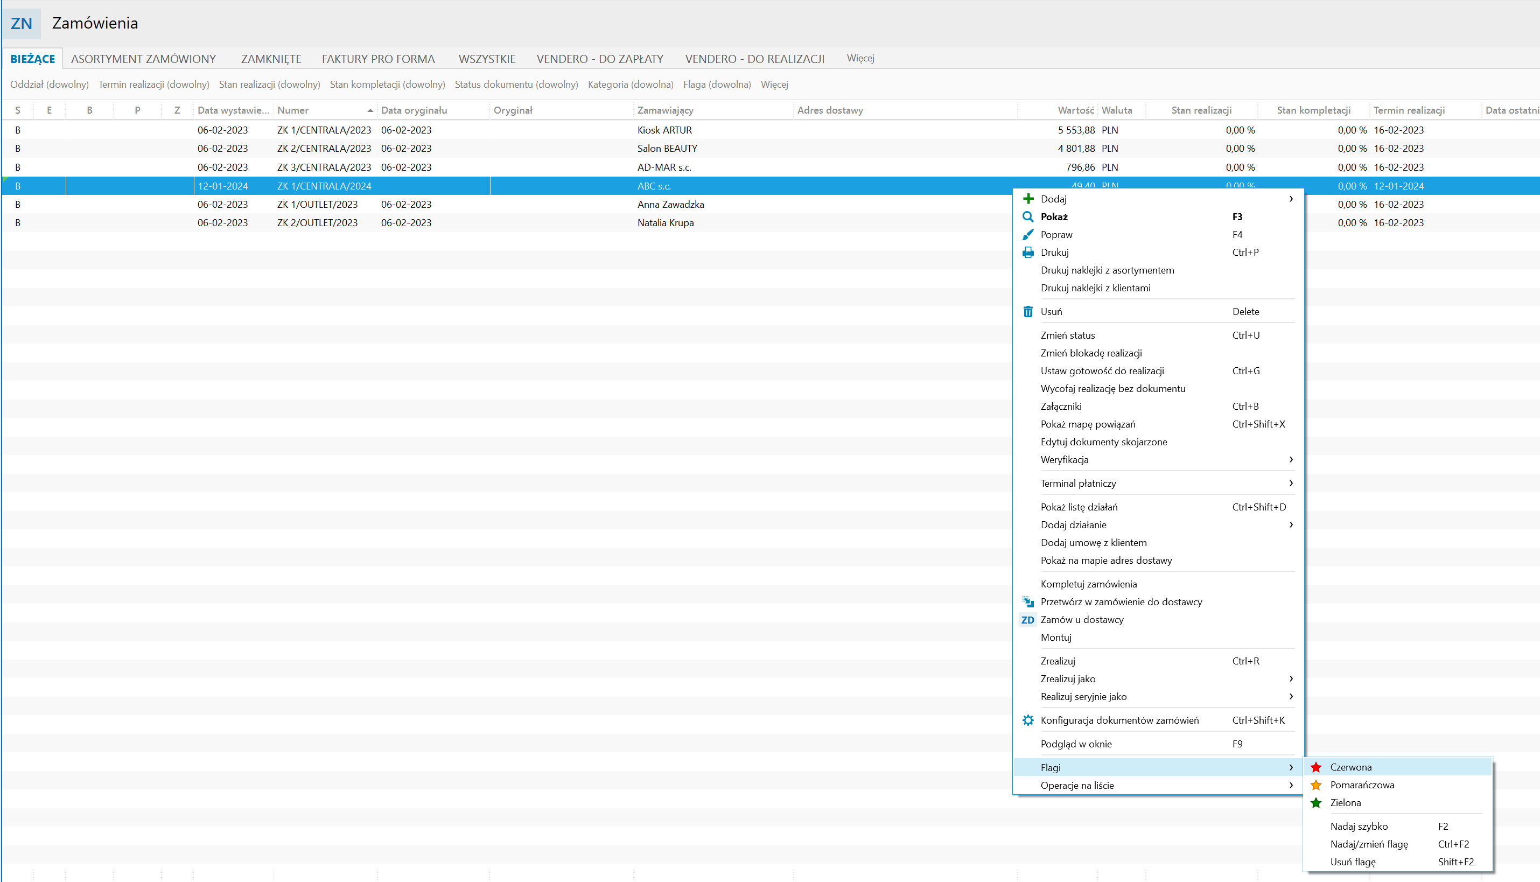The width and height of the screenshot is (1540, 882).
Task: Open the Kategoria (dowolna) filter
Action: [x=631, y=84]
